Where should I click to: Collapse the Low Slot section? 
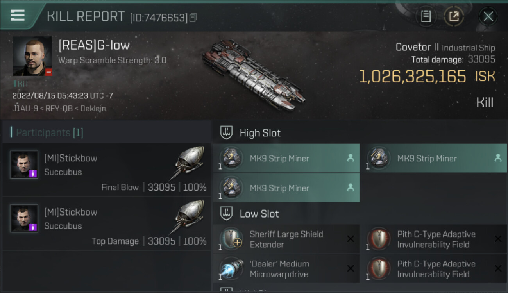[259, 214]
